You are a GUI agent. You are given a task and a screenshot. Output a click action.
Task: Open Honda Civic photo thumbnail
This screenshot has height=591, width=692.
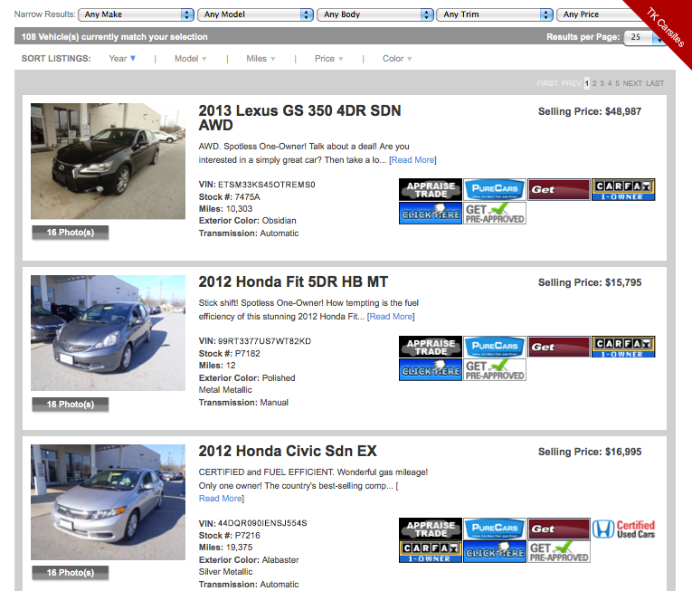click(109, 502)
